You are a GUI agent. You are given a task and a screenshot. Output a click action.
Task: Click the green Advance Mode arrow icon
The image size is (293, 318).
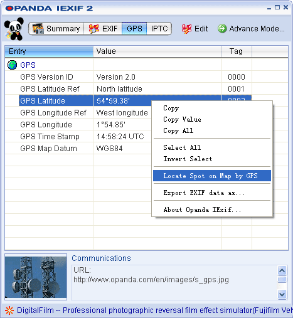click(222, 28)
